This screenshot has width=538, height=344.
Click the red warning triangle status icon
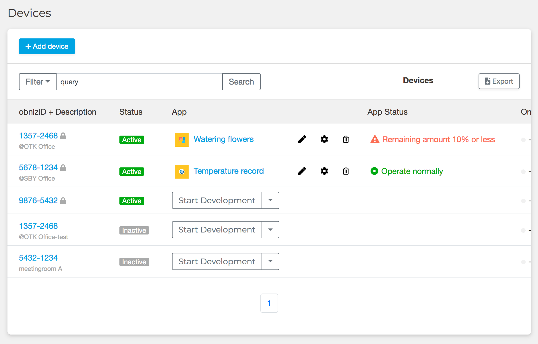pos(375,139)
